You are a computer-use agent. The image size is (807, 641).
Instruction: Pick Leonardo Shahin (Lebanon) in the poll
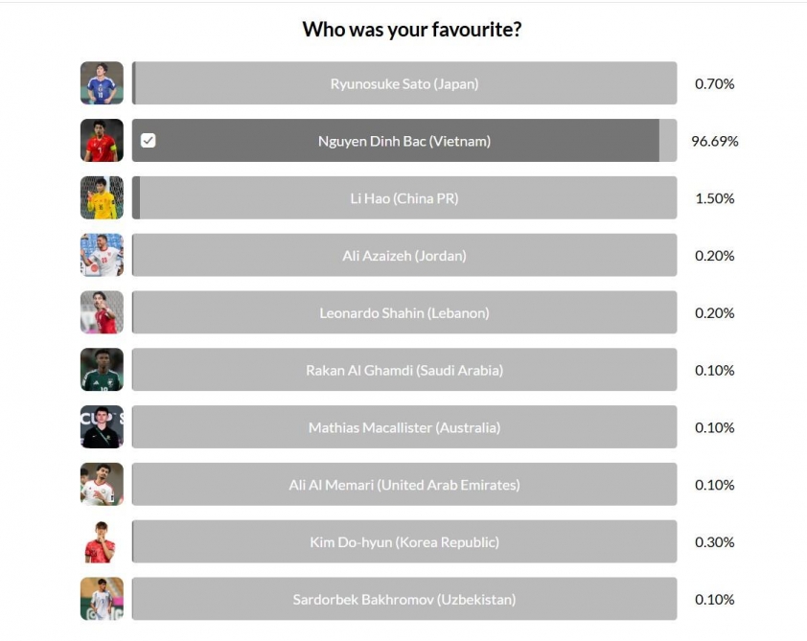coord(403,313)
